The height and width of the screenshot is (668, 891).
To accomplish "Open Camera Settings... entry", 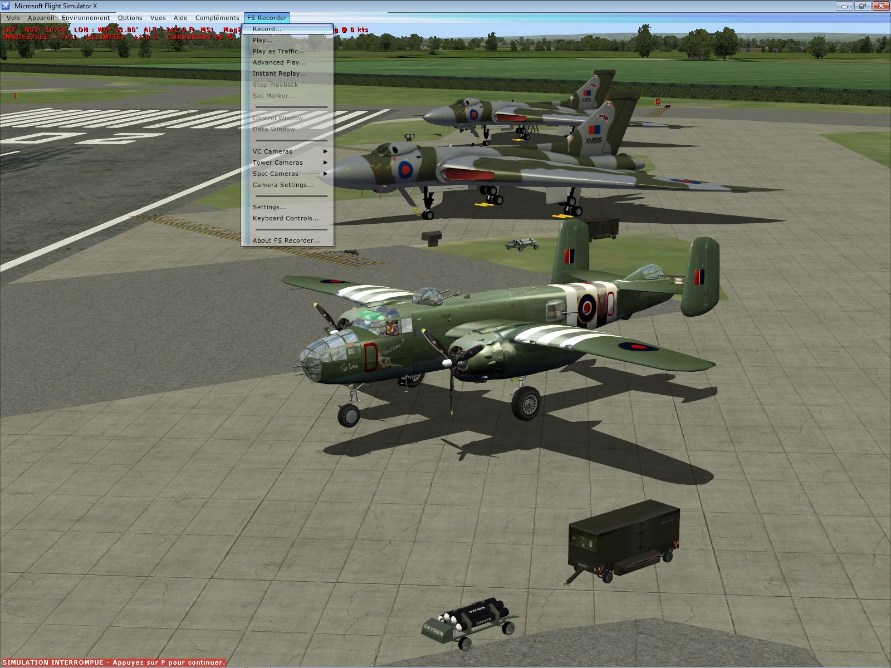I will (x=283, y=185).
